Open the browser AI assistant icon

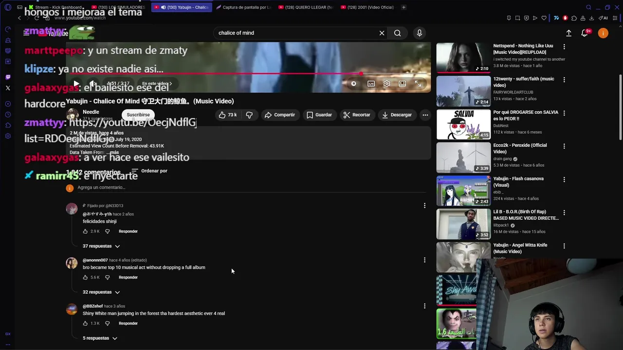click(604, 18)
